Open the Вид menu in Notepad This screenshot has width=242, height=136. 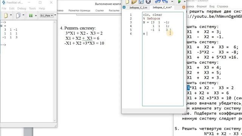[212, 6]
